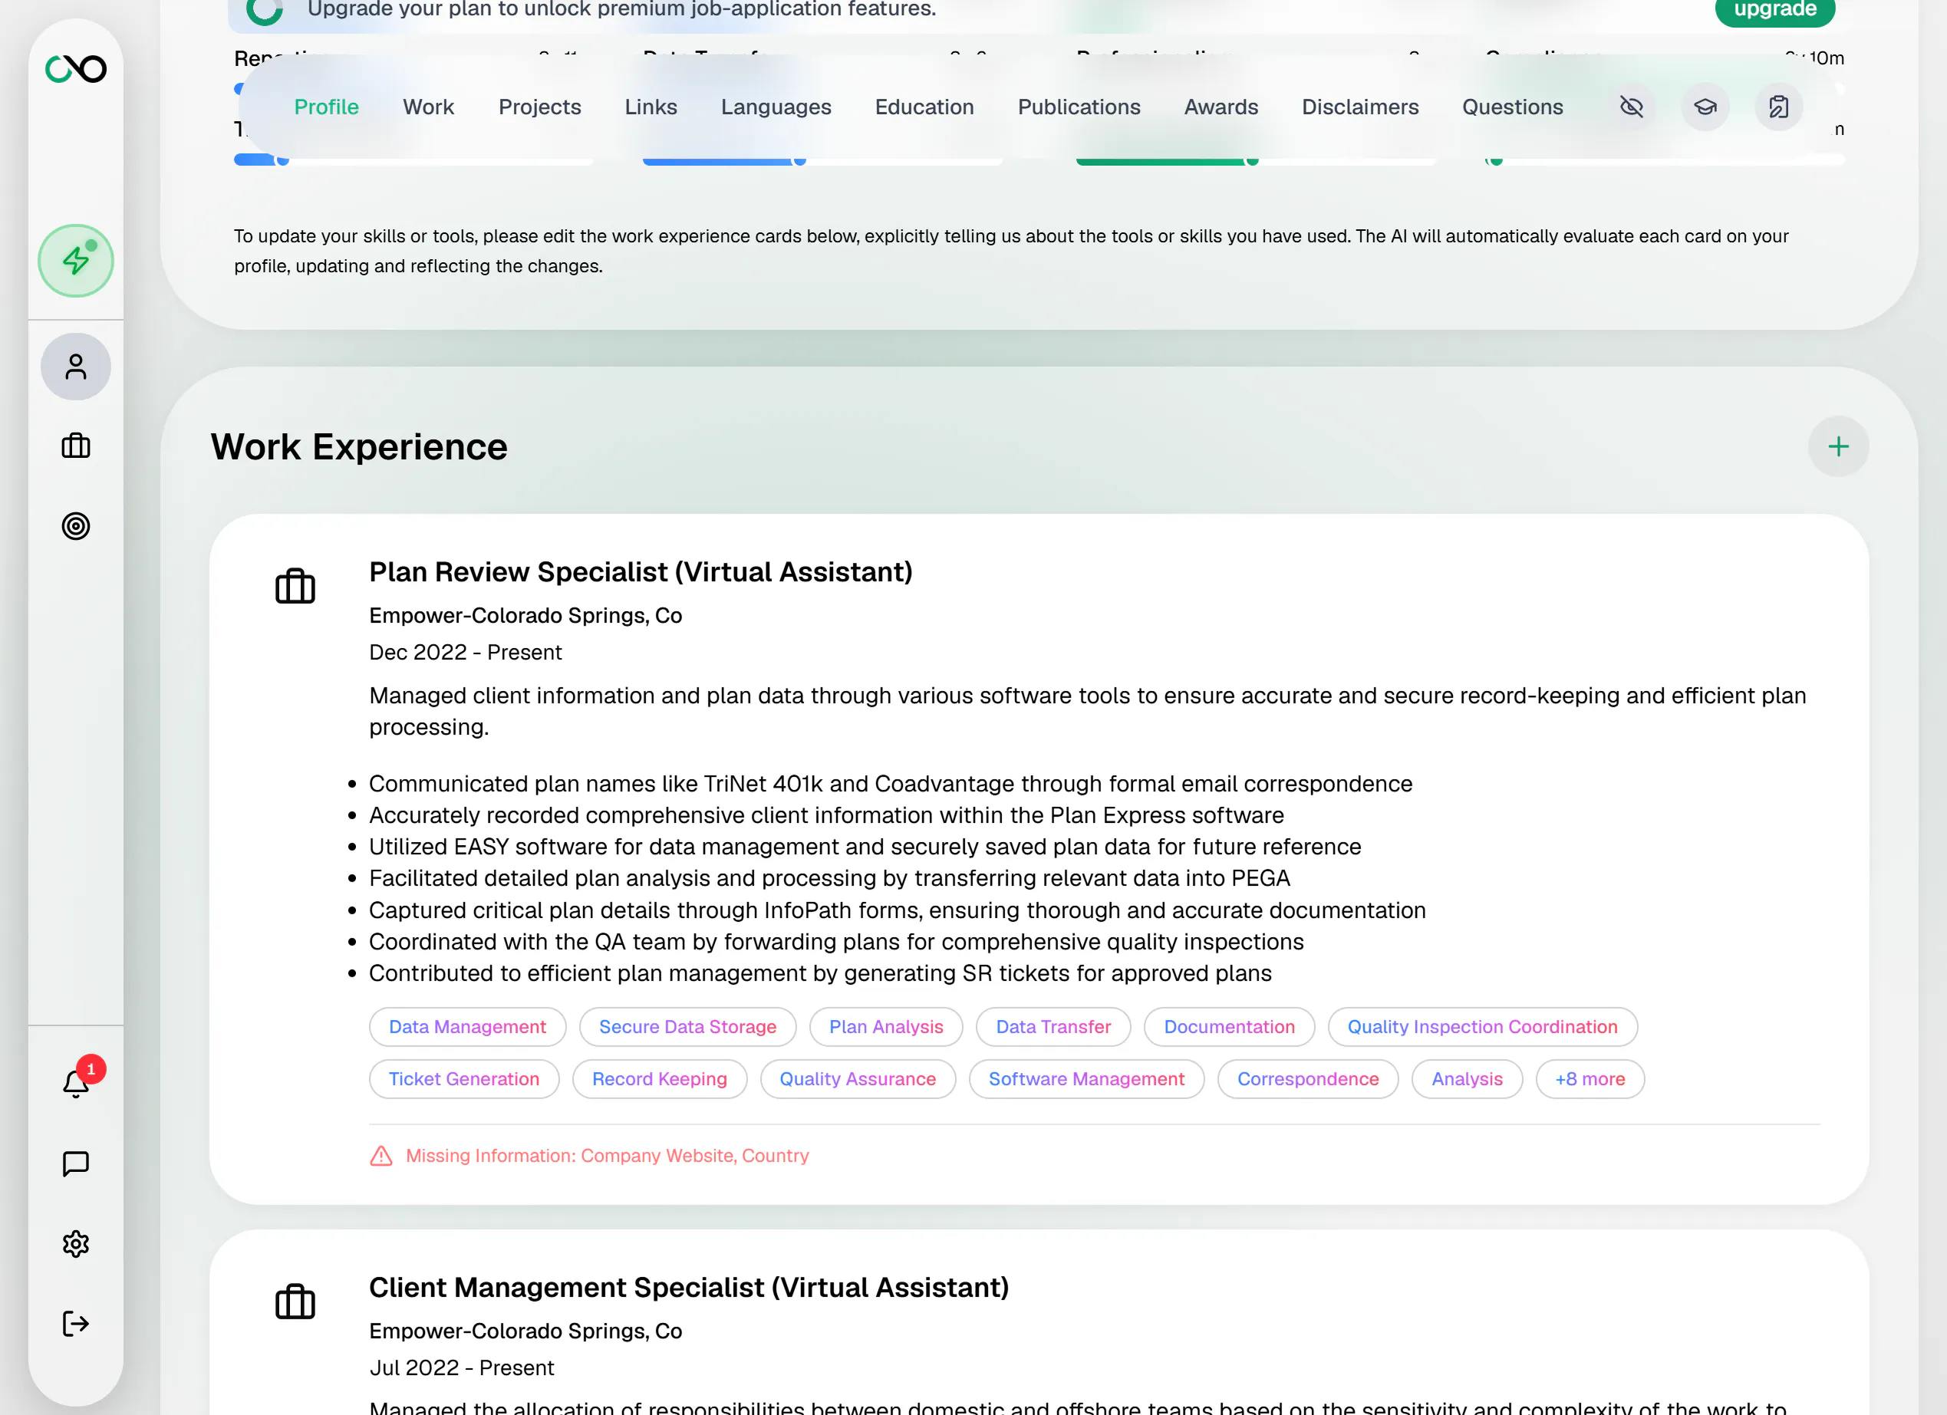
Task: Click the clipboard document icon
Action: coord(1779,107)
